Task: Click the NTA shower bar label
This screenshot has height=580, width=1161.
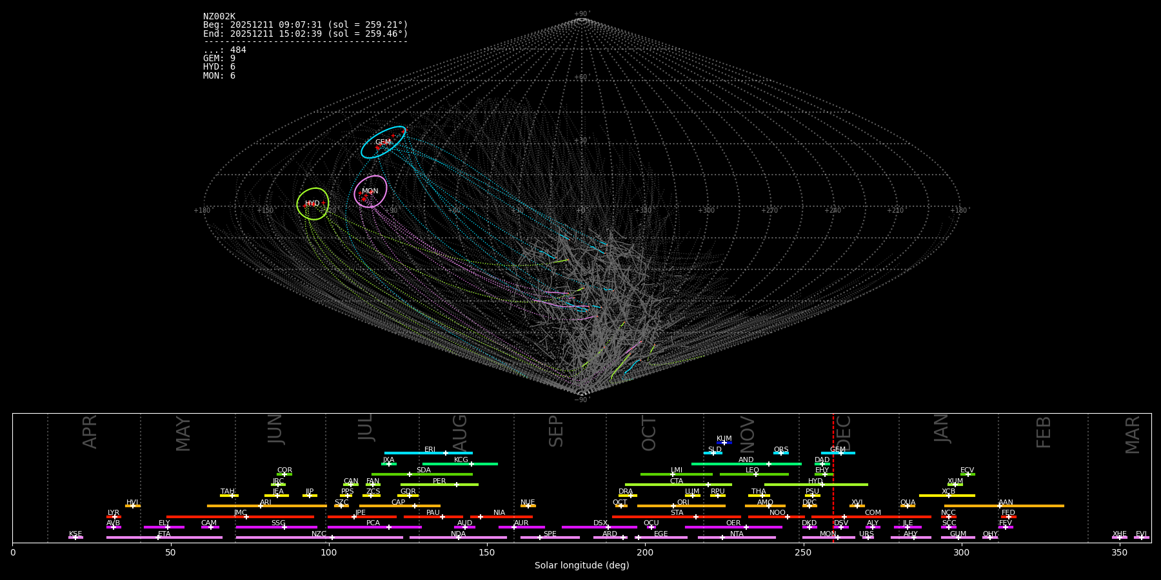Action: 737,534
